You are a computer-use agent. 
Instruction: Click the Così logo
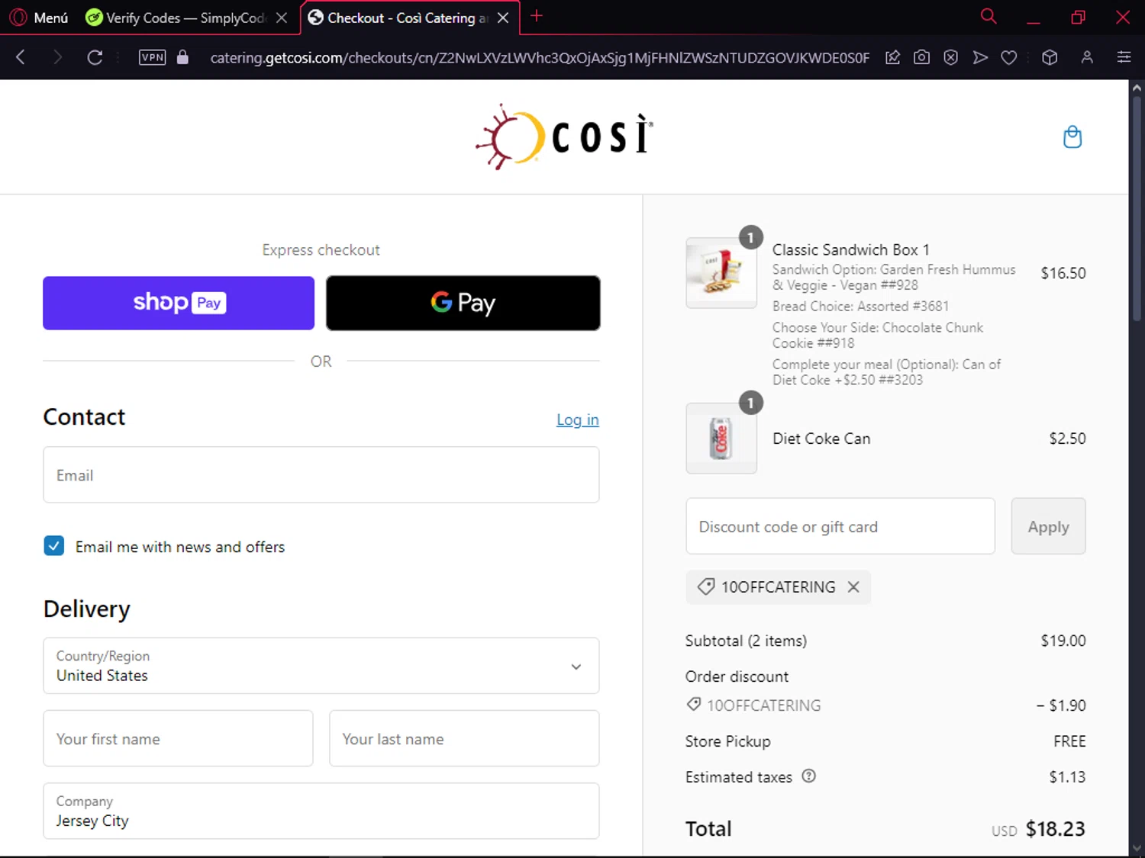(x=564, y=137)
